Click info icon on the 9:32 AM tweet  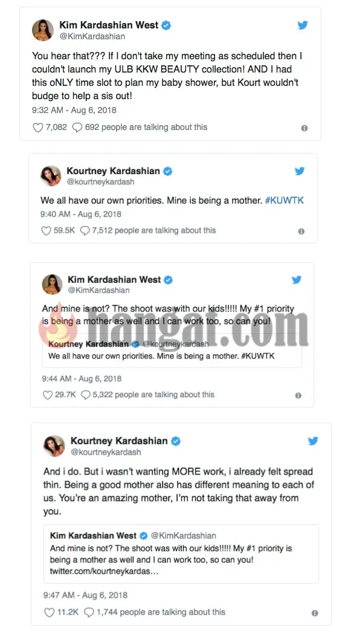(x=304, y=128)
